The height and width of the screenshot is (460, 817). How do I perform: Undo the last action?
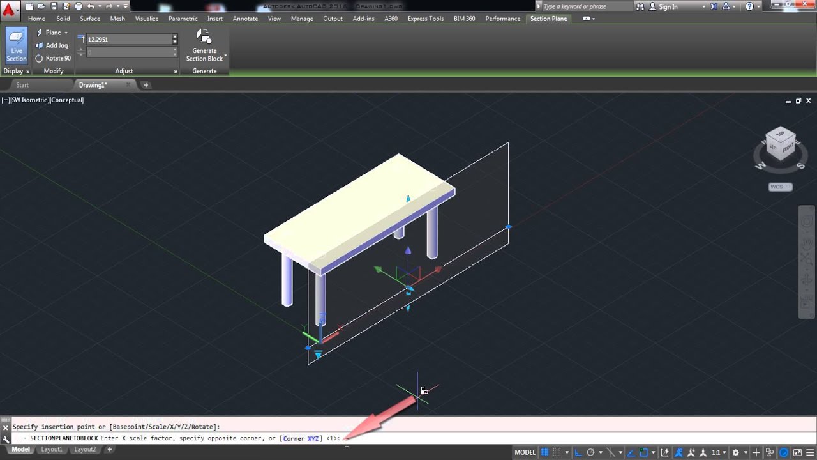[x=91, y=6]
